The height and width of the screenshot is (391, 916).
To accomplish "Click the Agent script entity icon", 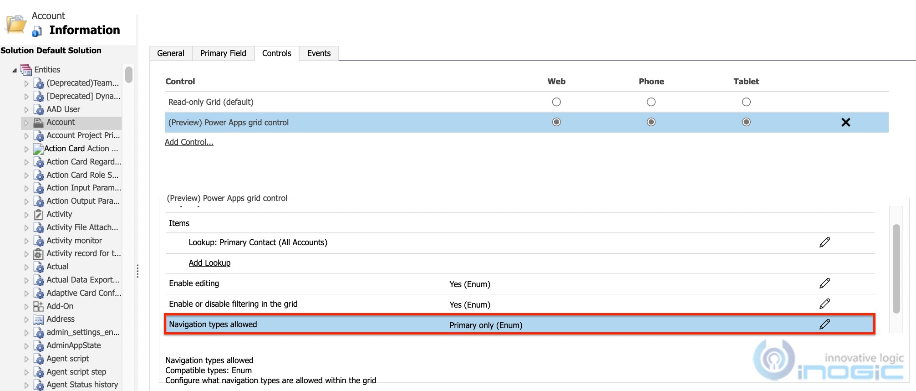I will coord(39,359).
